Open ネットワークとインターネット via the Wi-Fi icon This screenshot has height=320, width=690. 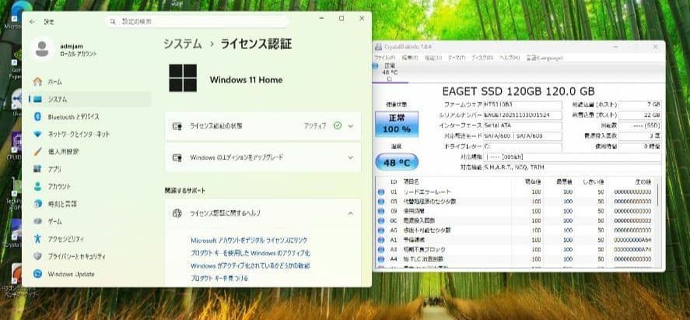38,134
